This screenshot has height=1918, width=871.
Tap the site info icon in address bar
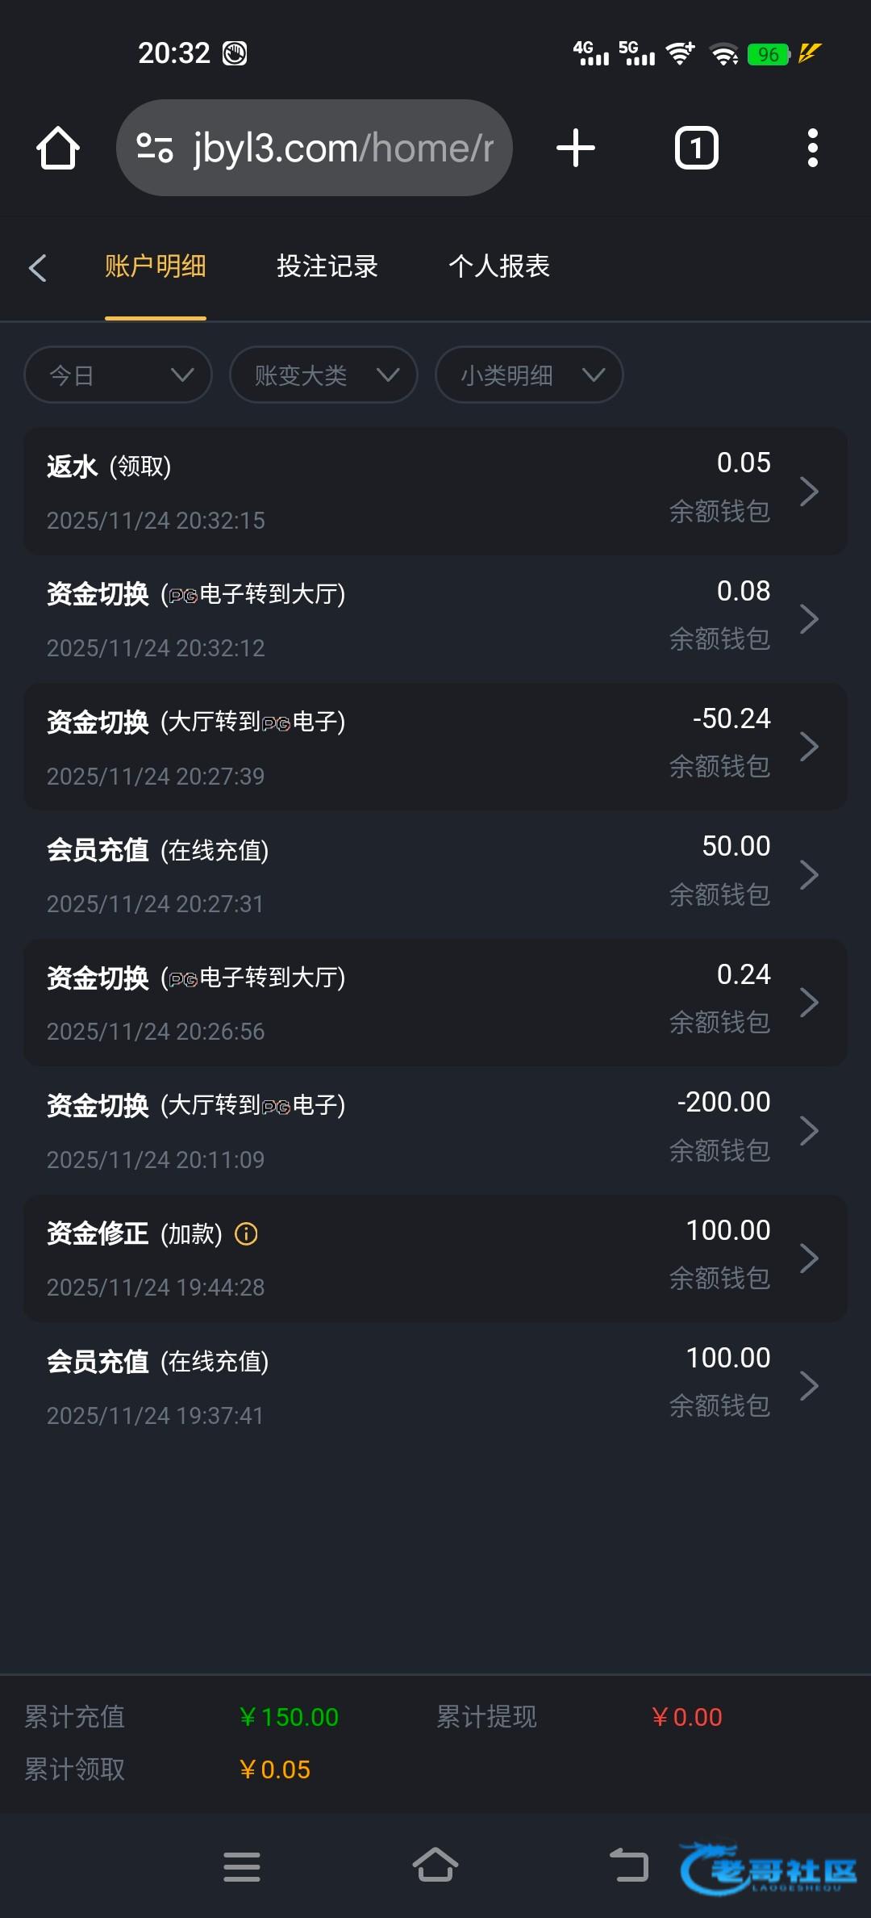155,149
